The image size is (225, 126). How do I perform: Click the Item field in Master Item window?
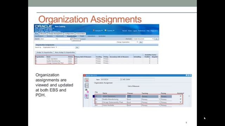pos(110,79)
